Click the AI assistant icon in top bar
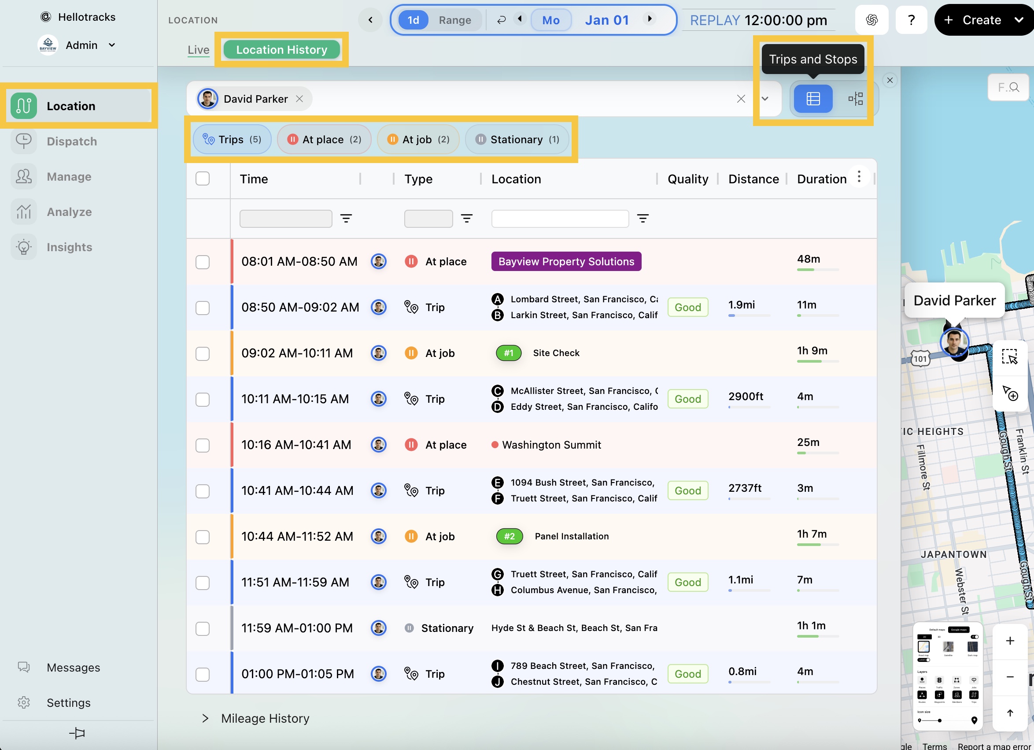The height and width of the screenshot is (750, 1034). [x=871, y=20]
